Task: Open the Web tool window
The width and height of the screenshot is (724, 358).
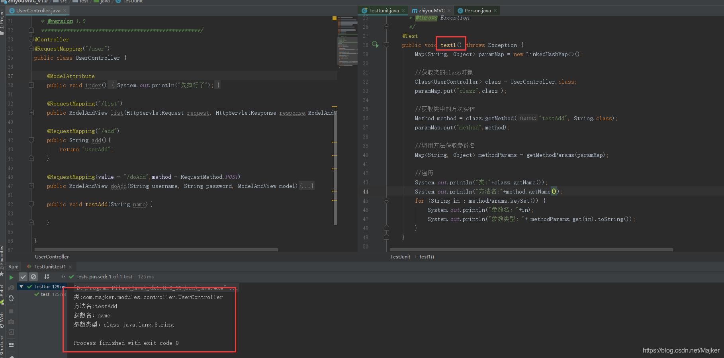Action: click(x=2, y=319)
